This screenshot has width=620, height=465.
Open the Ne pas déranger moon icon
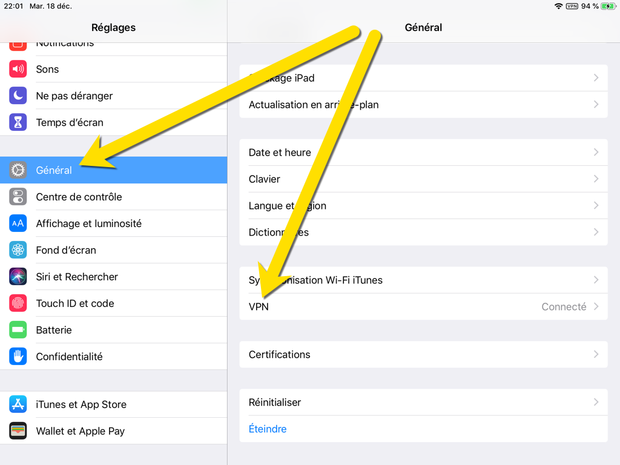18,96
